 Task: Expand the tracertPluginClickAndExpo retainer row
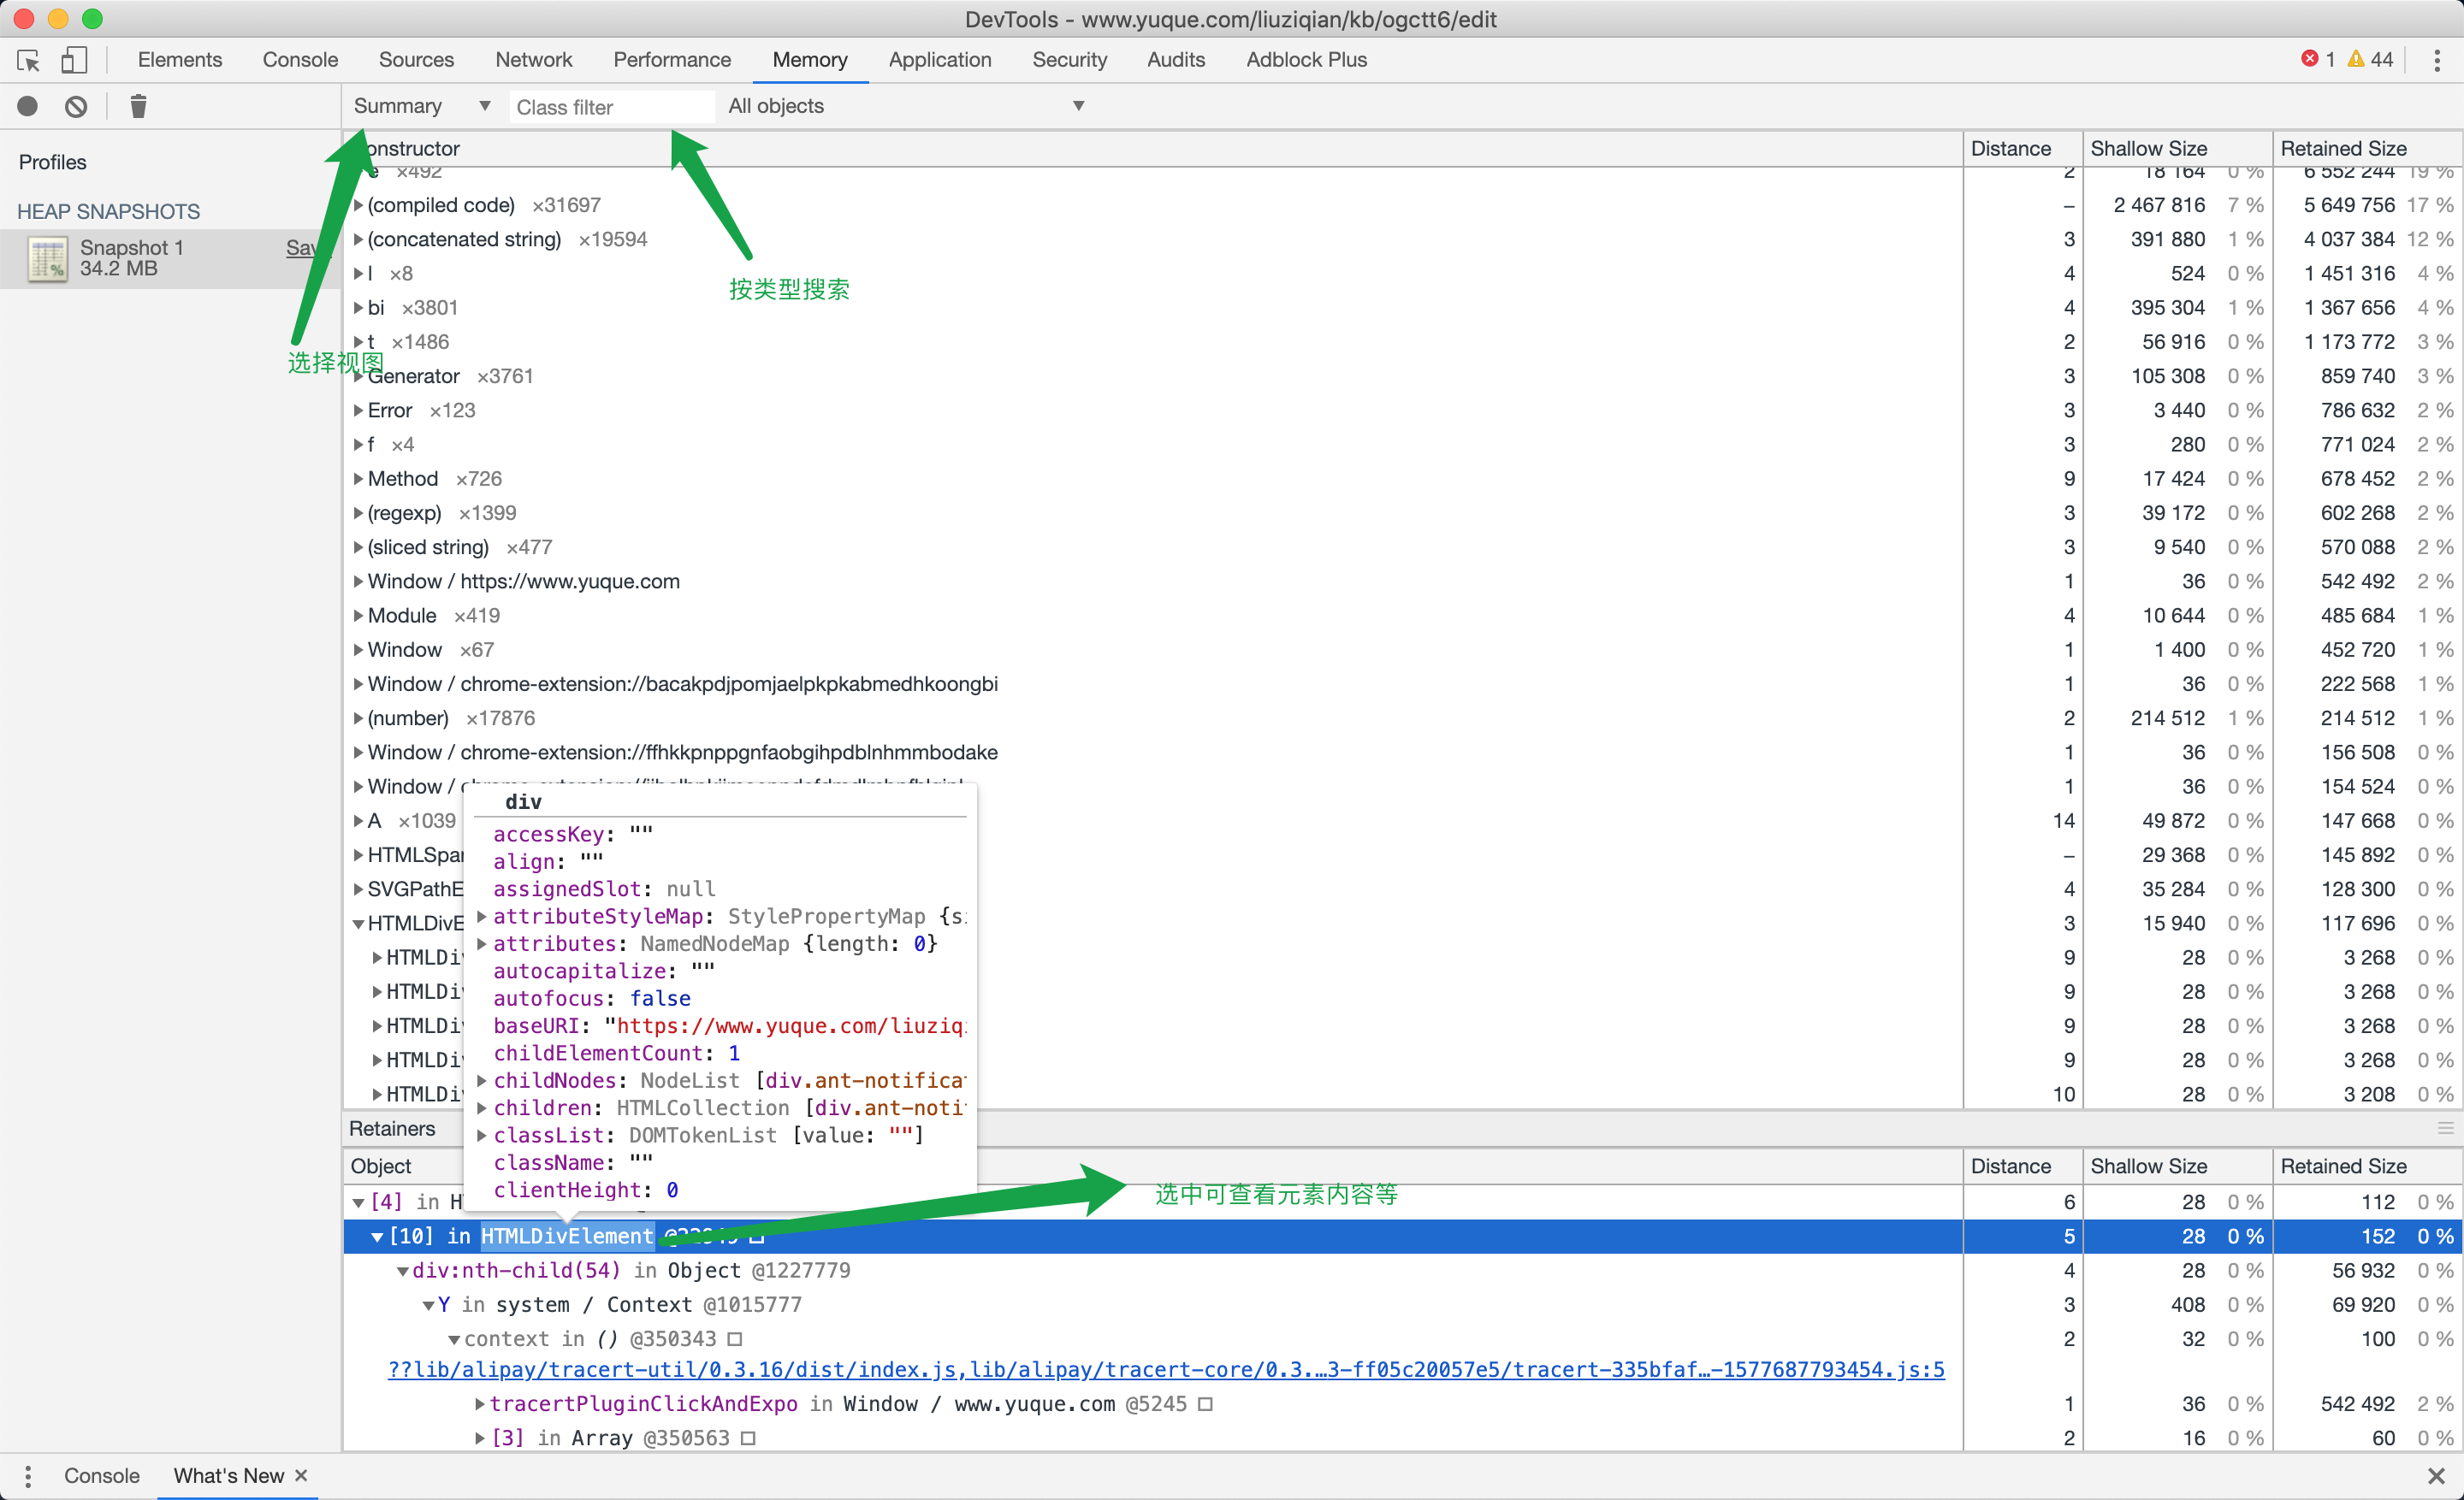point(480,1404)
